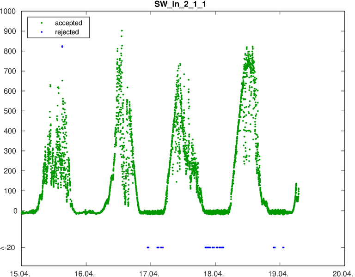Click x-axis date label 15.04.
The image size is (355, 277).
tap(20, 274)
